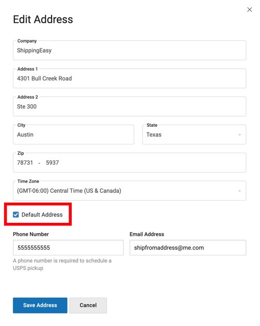
Task: Click the Cancel button
Action: [88, 305]
